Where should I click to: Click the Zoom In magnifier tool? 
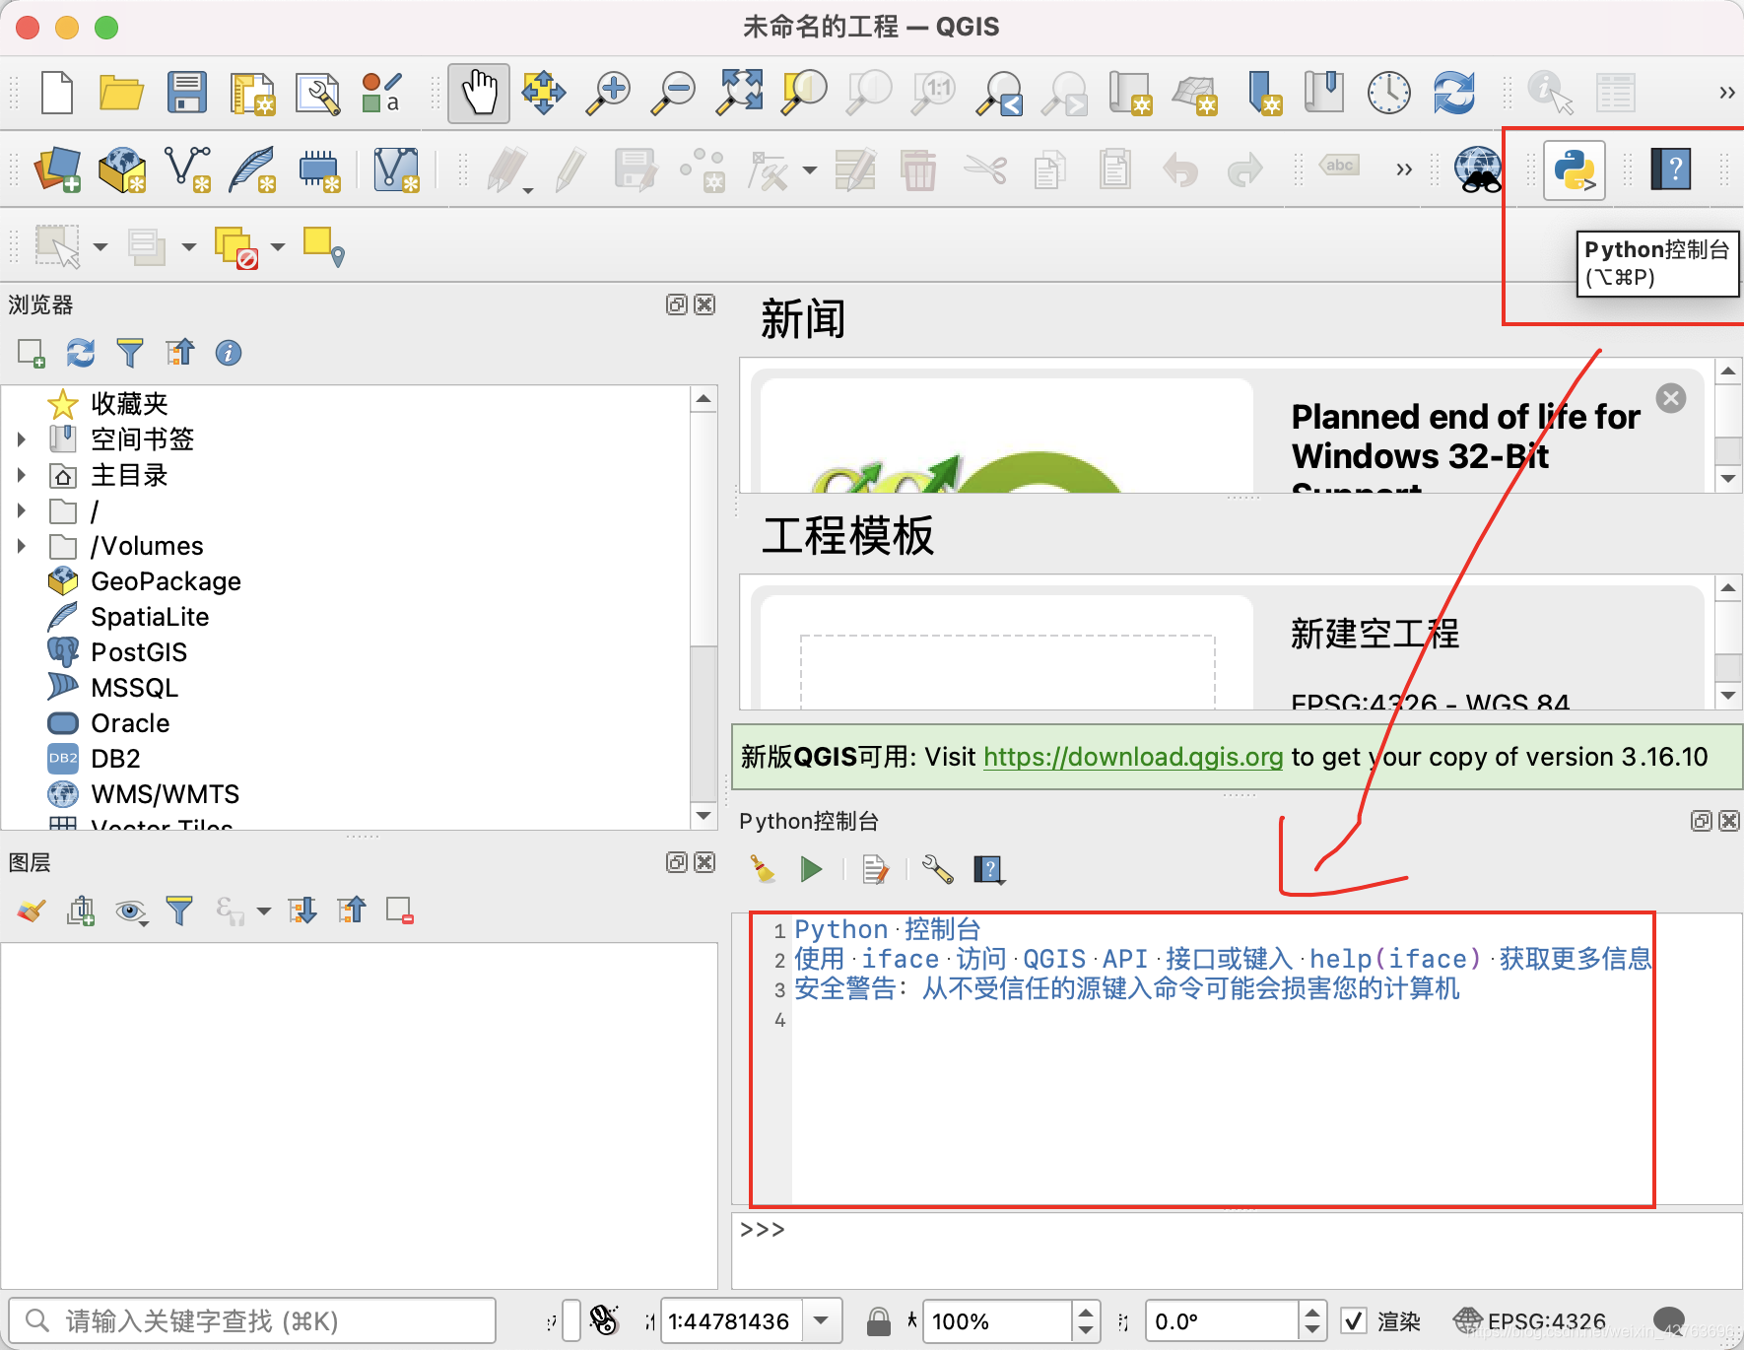(609, 93)
